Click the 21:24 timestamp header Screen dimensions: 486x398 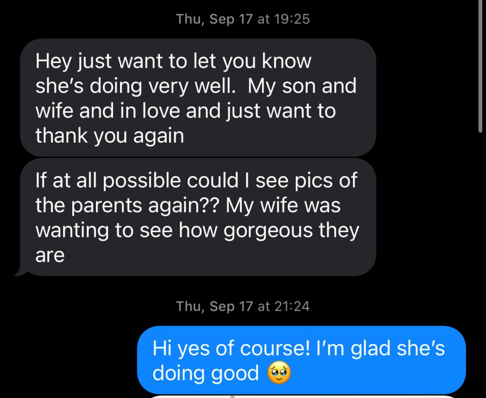click(243, 307)
